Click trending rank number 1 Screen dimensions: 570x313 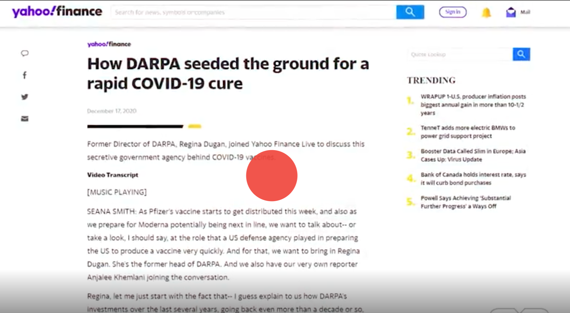click(x=410, y=101)
